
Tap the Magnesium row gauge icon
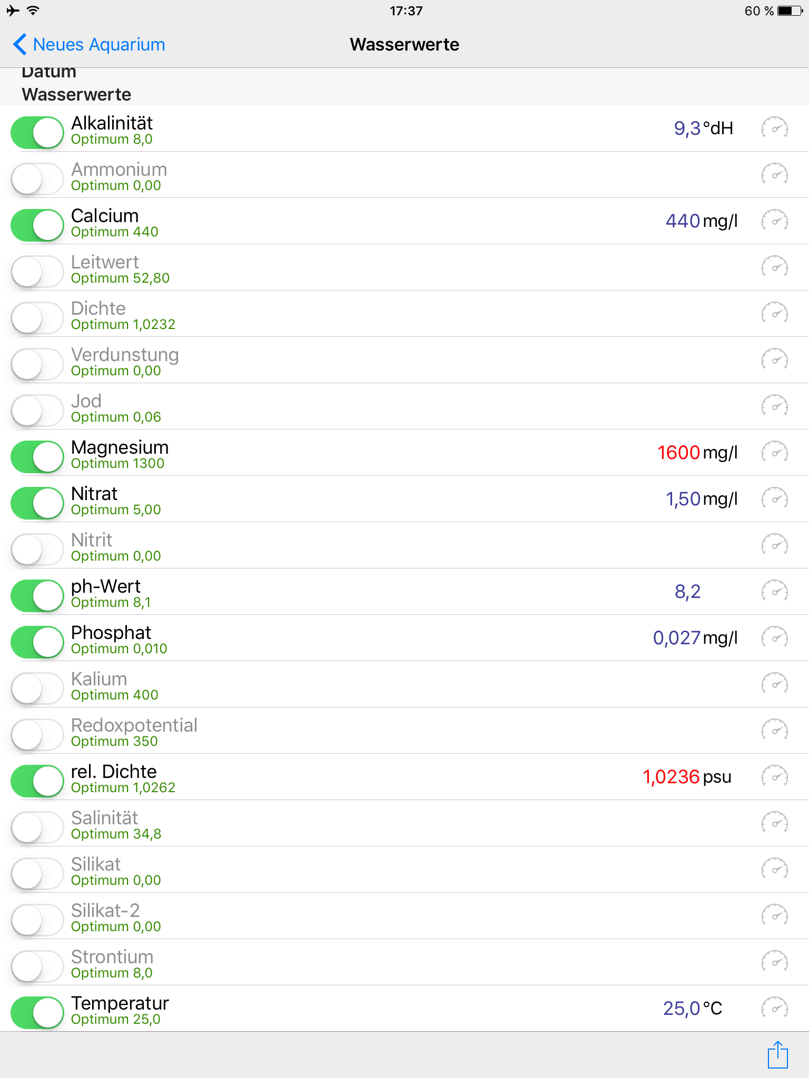[x=774, y=452]
